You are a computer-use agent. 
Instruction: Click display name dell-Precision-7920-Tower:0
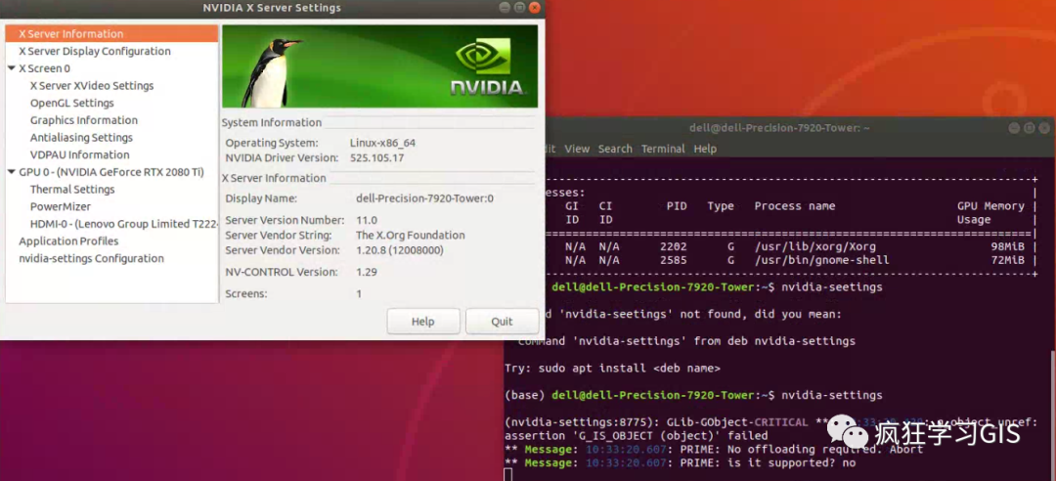click(x=425, y=198)
